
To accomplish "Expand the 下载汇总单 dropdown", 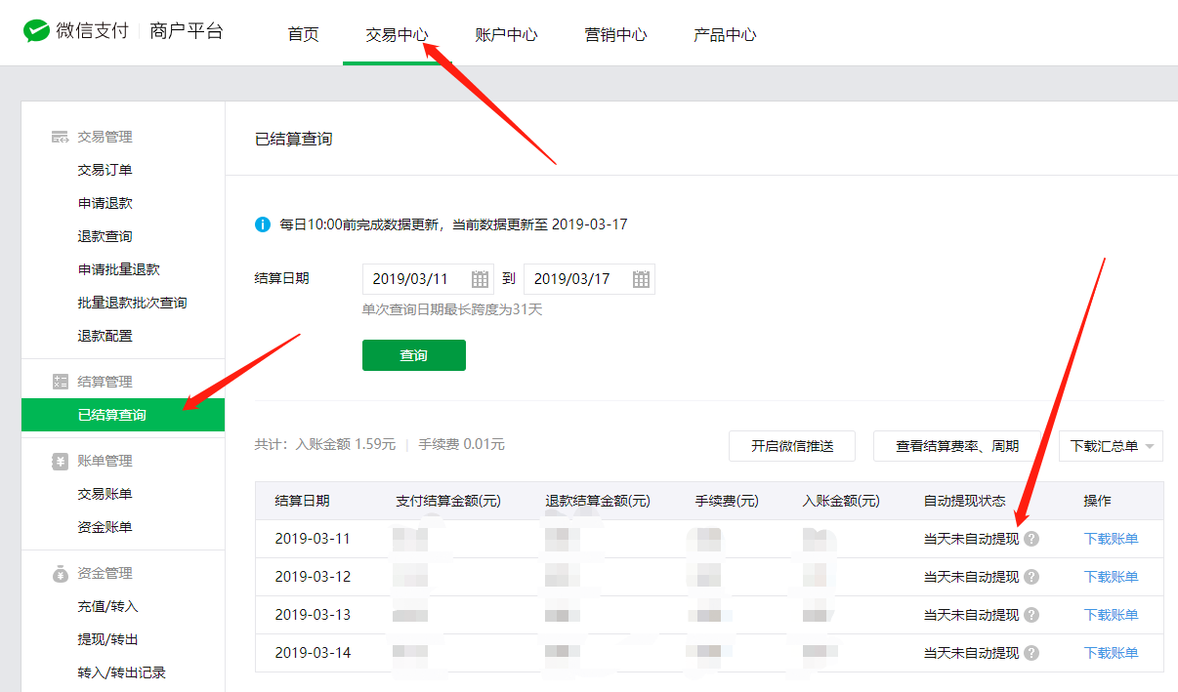I will point(1111,446).
